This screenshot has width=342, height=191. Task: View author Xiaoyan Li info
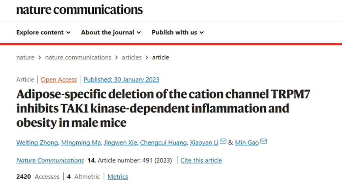tap(204, 143)
